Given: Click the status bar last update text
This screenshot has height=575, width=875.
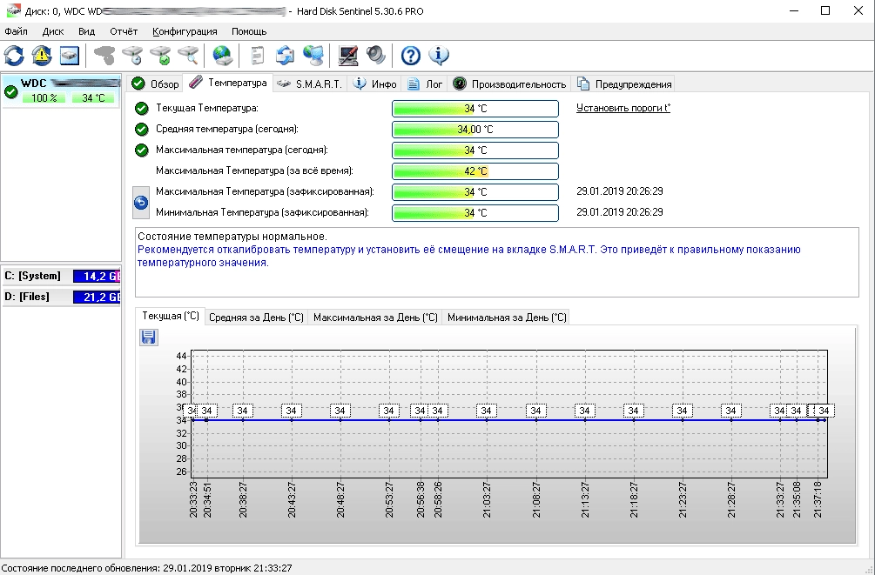Looking at the screenshot, I should tap(146, 568).
